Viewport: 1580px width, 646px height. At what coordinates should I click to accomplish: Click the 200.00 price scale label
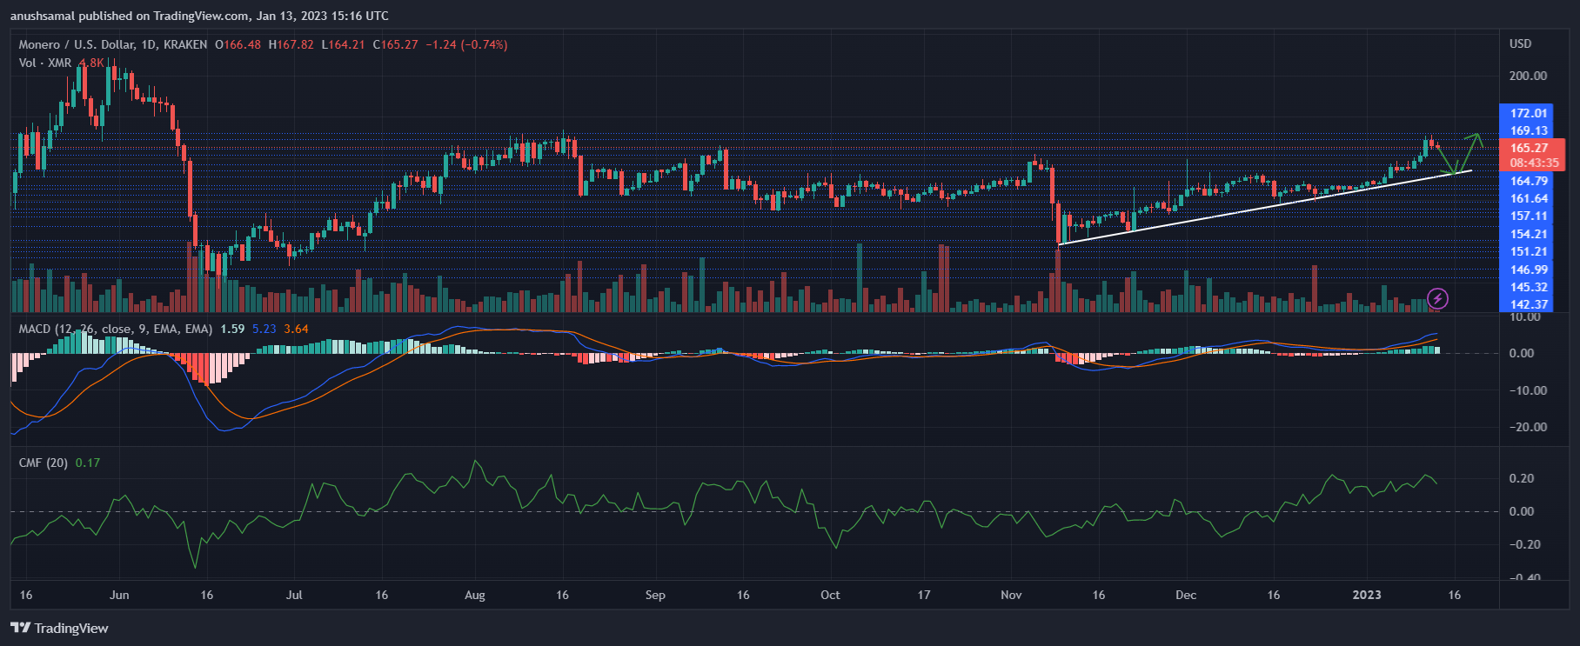click(x=1528, y=76)
